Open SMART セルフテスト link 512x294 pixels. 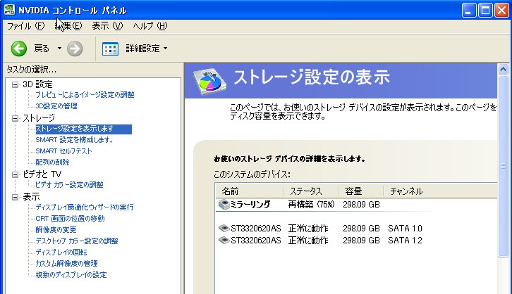click(x=63, y=151)
